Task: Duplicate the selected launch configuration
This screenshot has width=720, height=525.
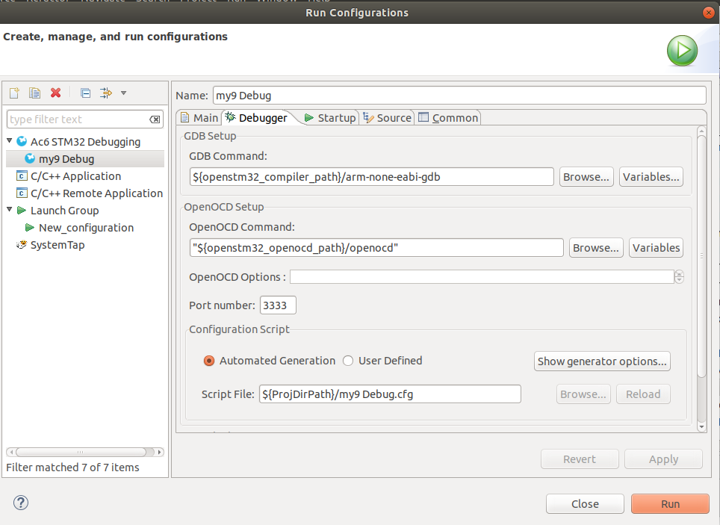Action: pyautogui.click(x=34, y=93)
